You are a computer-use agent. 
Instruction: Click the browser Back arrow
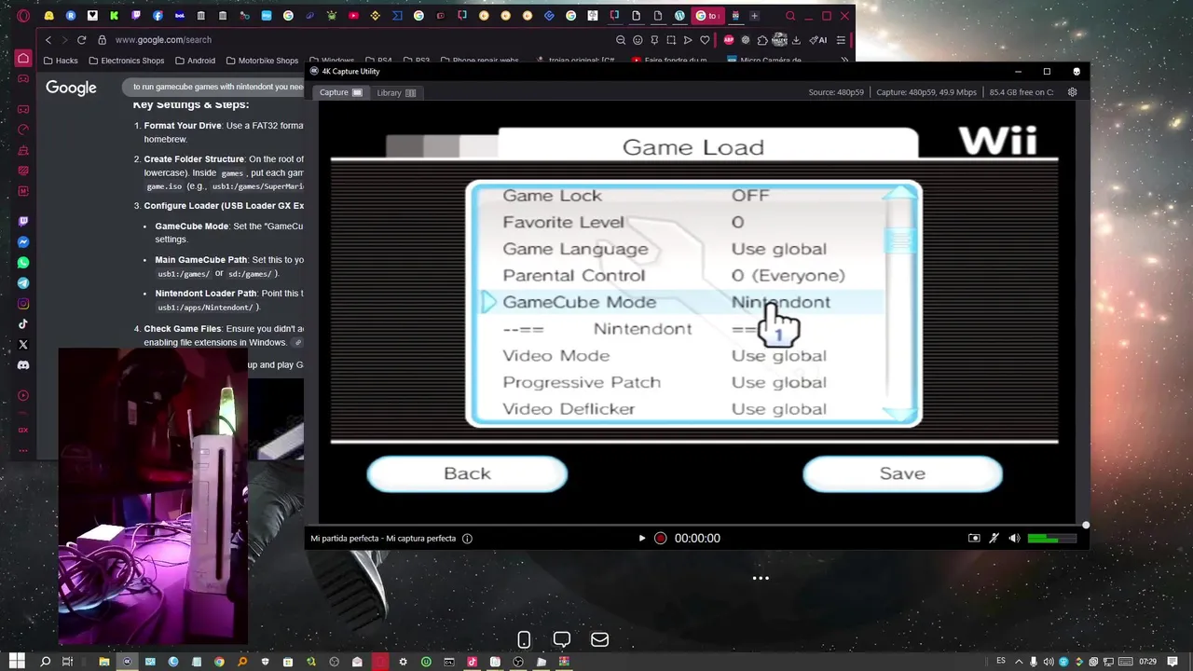[x=48, y=40]
